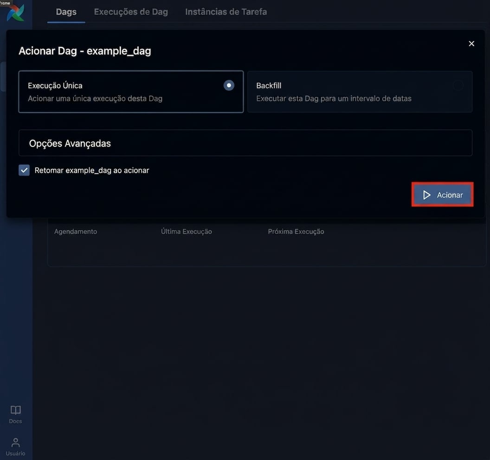Switch to Execuções de Dag tab
Screen dimensions: 490x460
[x=131, y=12]
